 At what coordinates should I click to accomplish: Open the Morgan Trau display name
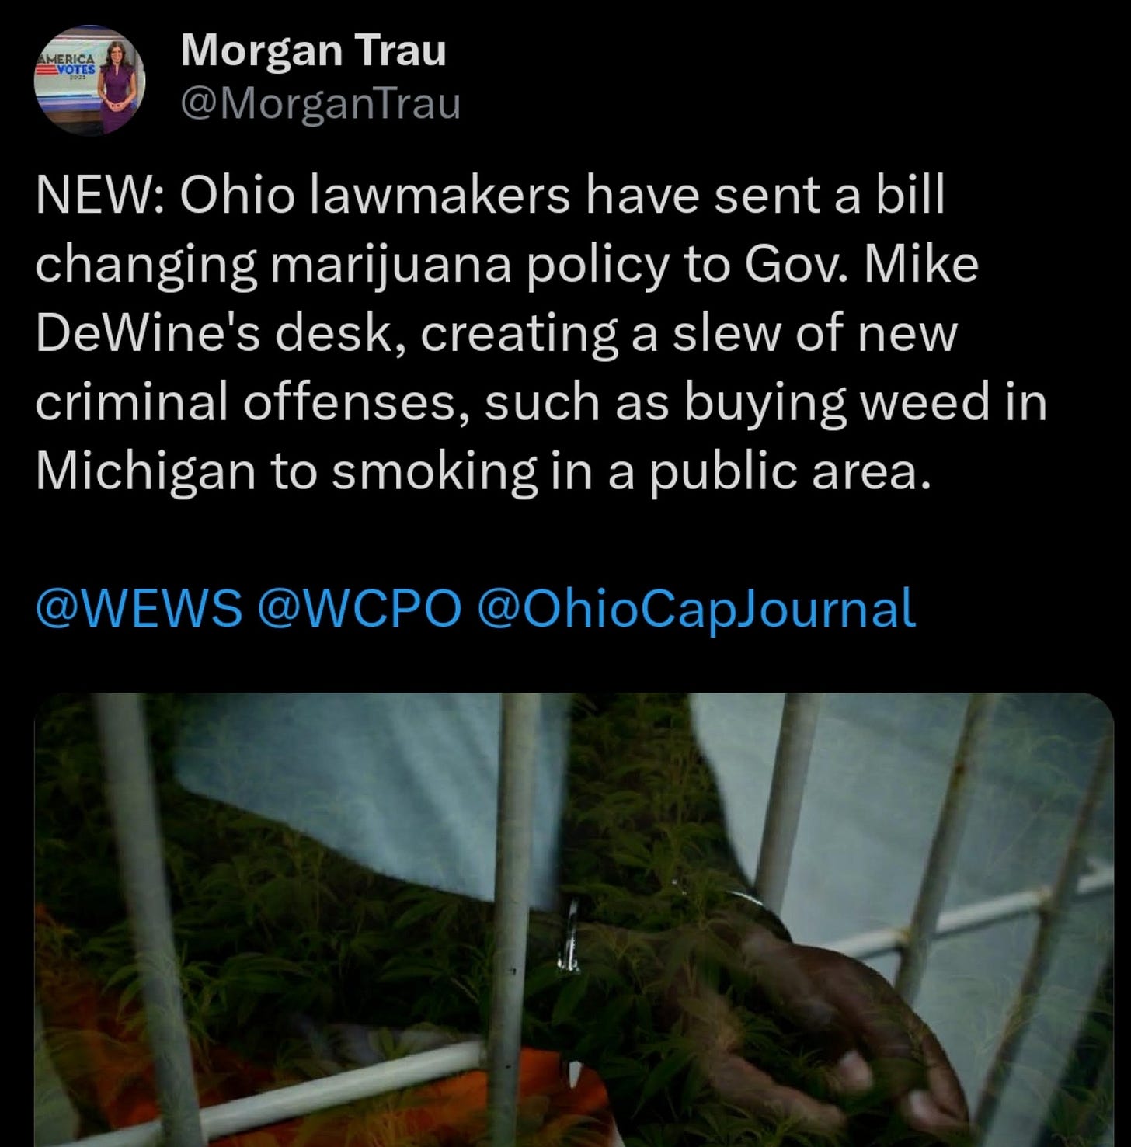click(x=313, y=50)
